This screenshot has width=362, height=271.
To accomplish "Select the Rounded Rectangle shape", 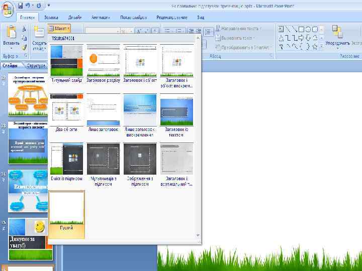I will pyautogui.click(x=315, y=29).
